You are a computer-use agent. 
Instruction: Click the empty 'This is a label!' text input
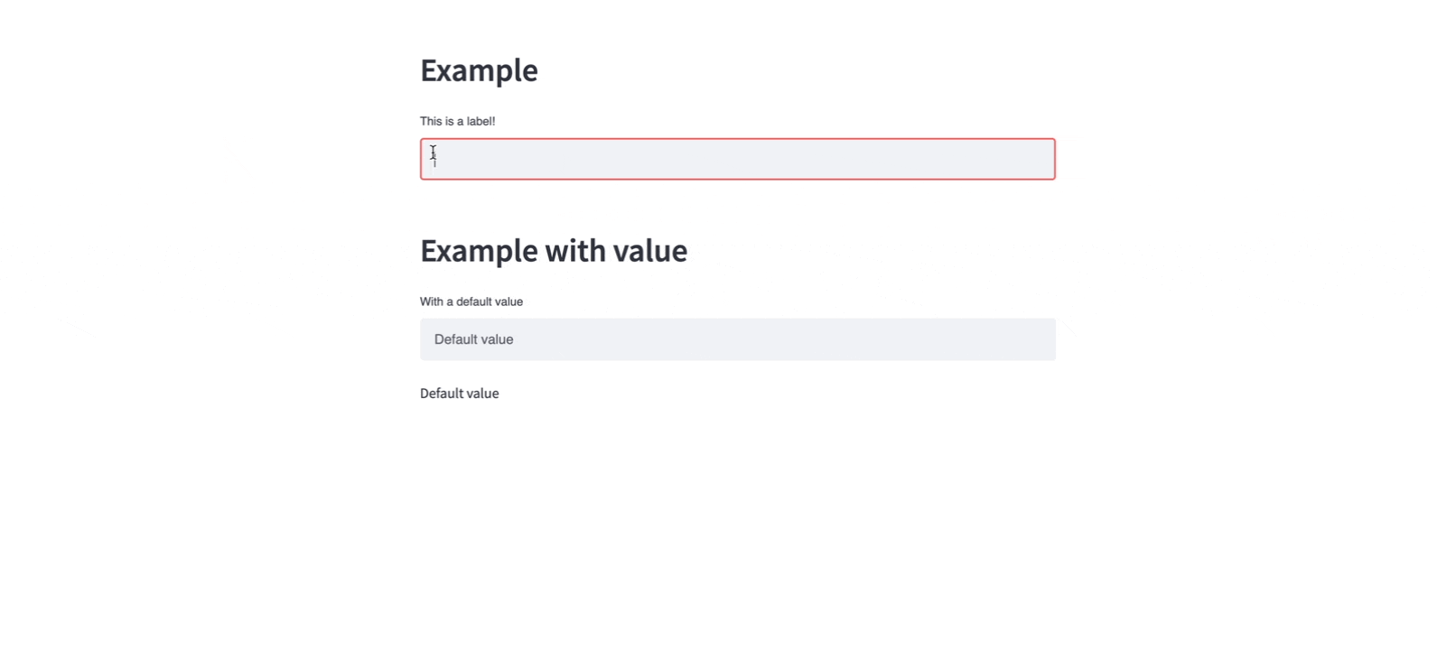point(737,159)
